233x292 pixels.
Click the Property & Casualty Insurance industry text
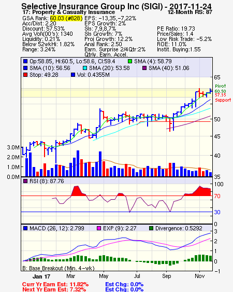(74, 12)
